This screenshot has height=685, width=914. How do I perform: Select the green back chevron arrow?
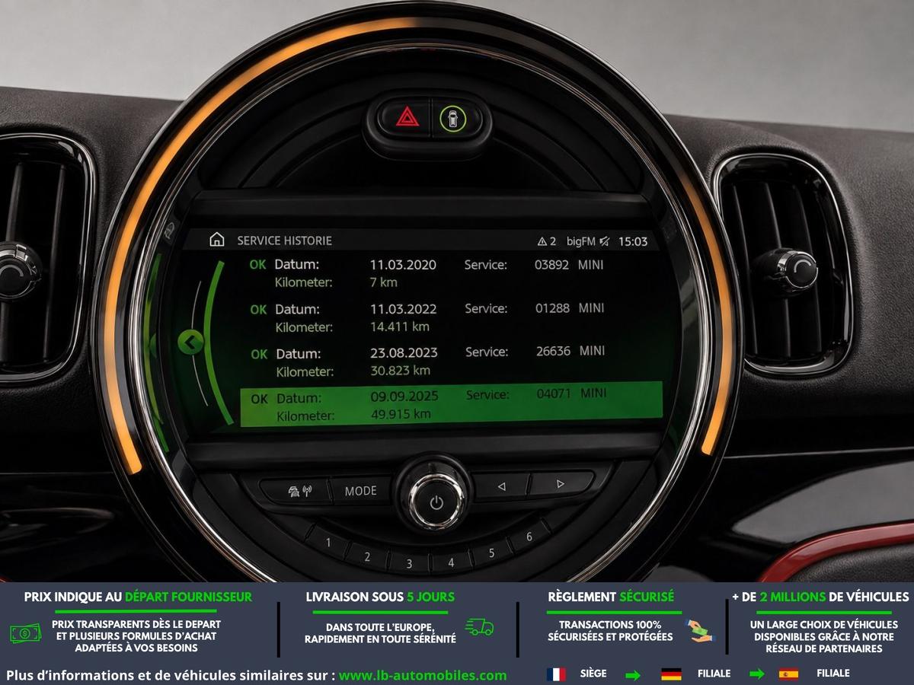(189, 342)
